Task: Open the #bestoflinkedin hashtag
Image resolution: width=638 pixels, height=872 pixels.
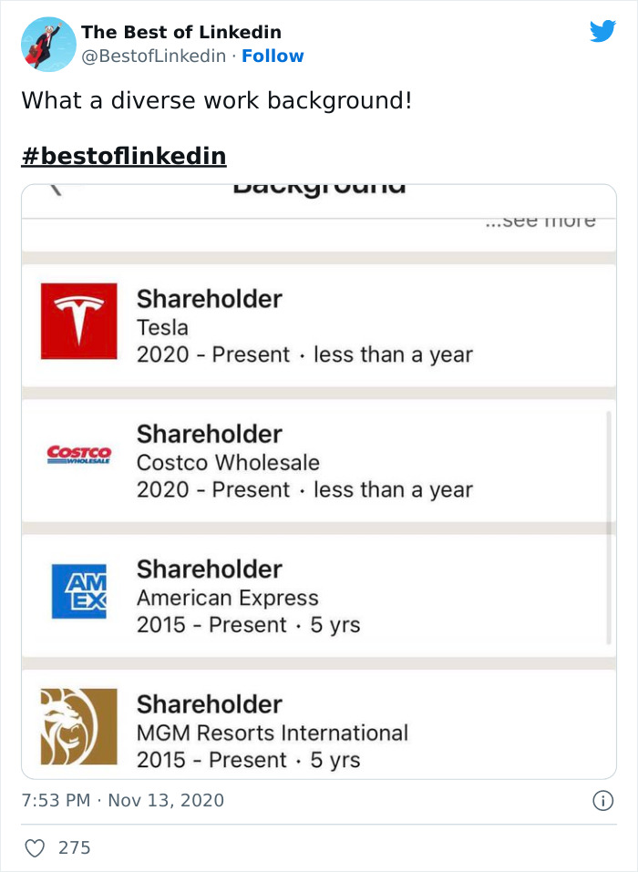Action: (122, 154)
